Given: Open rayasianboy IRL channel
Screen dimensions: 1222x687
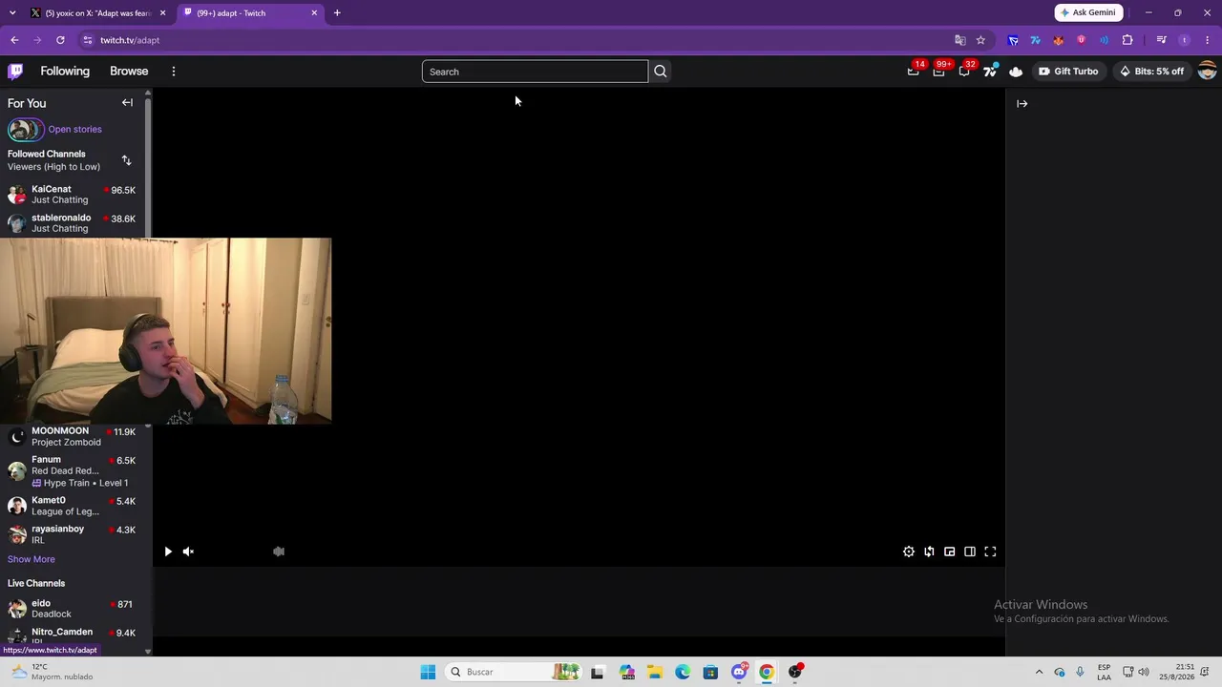Looking at the screenshot, I should tap(73, 534).
